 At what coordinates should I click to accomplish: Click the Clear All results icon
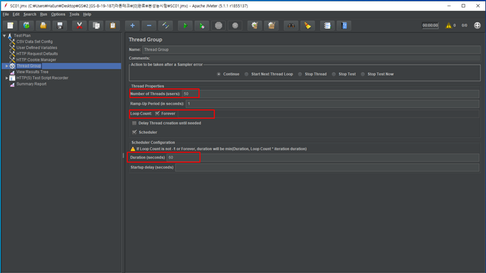pos(271,25)
